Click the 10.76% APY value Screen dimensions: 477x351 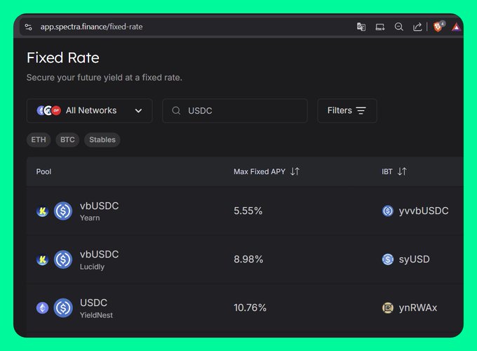250,307
